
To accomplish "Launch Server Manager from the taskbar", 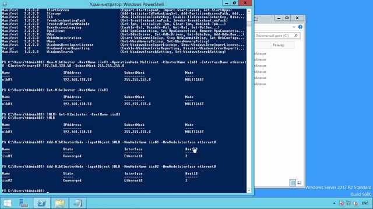I will [23, 203].
